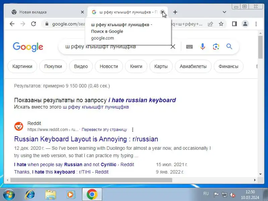This screenshot has width=268, height=201.
Task: Open Reddit result options three dots
Action: 133,130
